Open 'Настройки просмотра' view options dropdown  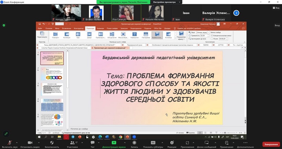(166, 2)
